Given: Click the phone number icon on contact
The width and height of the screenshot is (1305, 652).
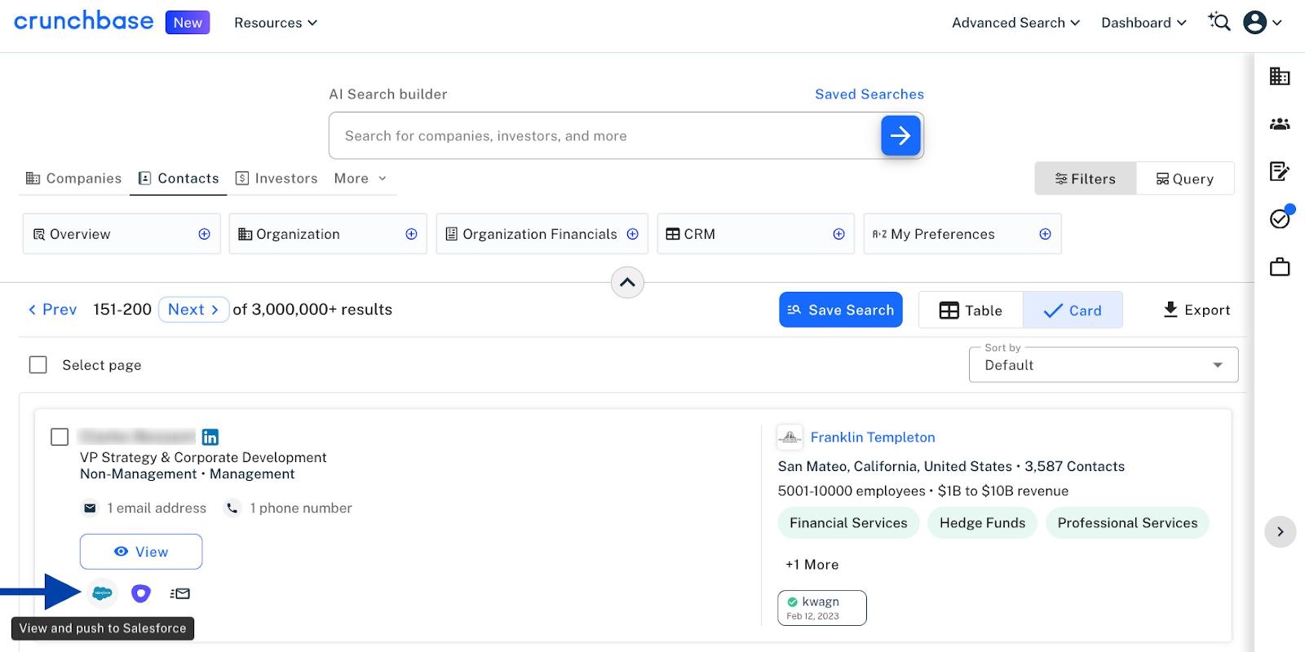Looking at the screenshot, I should tap(232, 508).
